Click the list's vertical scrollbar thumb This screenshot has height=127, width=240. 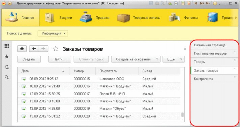coord(182,115)
